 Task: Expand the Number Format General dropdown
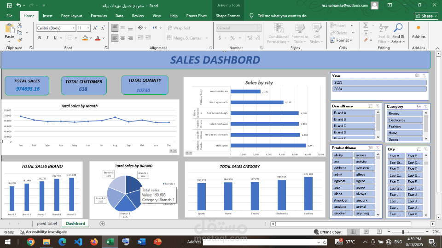click(x=259, y=28)
